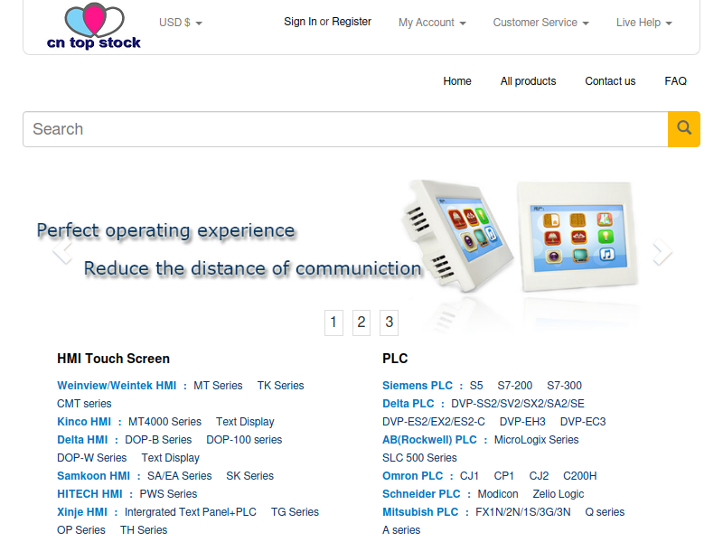723x542 pixels.
Task: Open Omron PLC category link
Action: [x=412, y=476]
